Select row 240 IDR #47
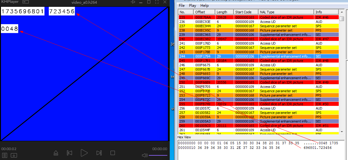The image size is (348, 160). [258, 39]
